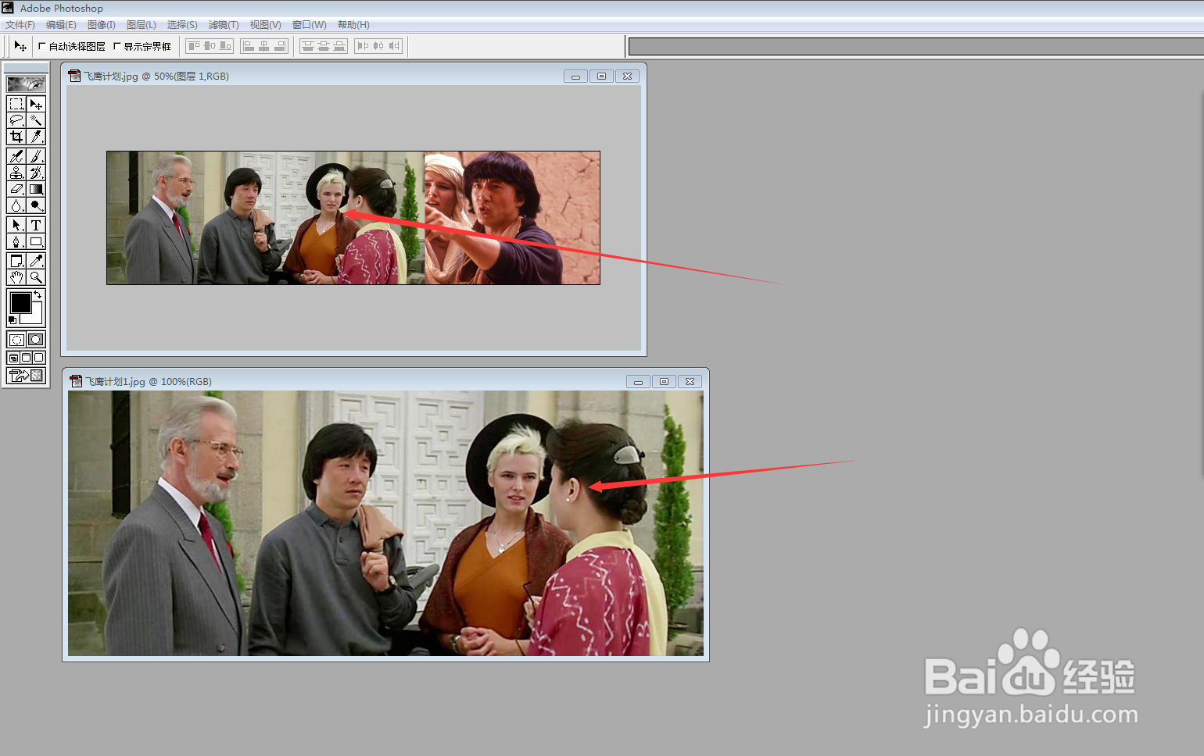Viewport: 1204px width, 756px height.
Task: Open the 编辑(E) menu
Action: point(61,25)
